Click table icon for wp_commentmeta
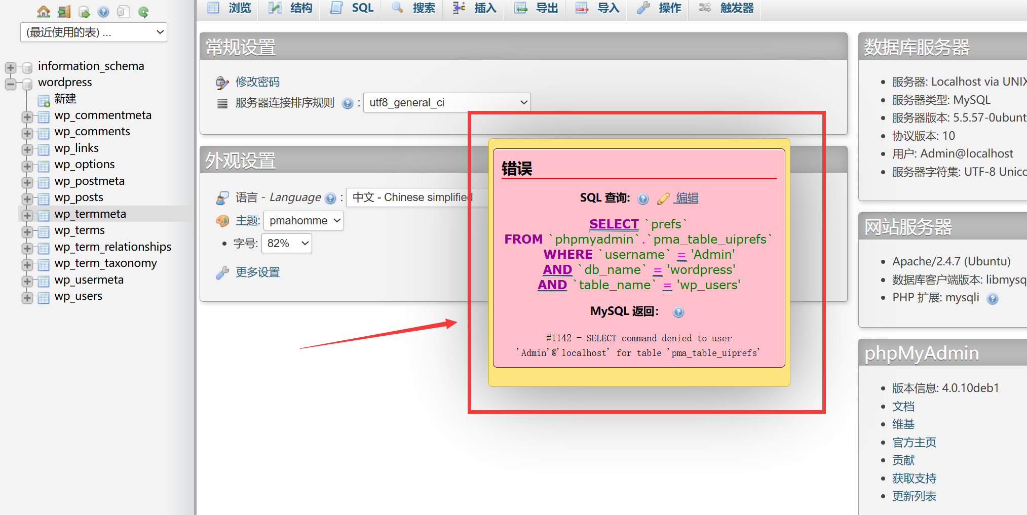 (x=44, y=116)
